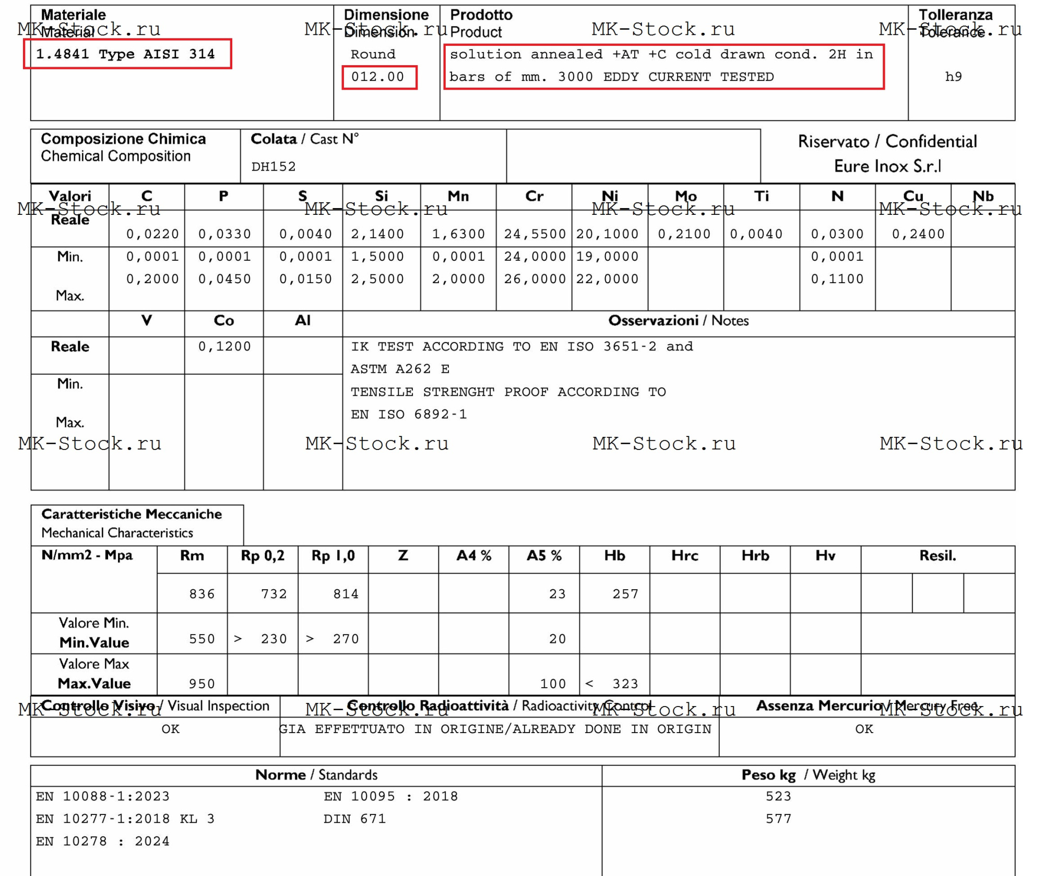Click 'Caratteristiche Meccaniche' section heading

(132, 514)
